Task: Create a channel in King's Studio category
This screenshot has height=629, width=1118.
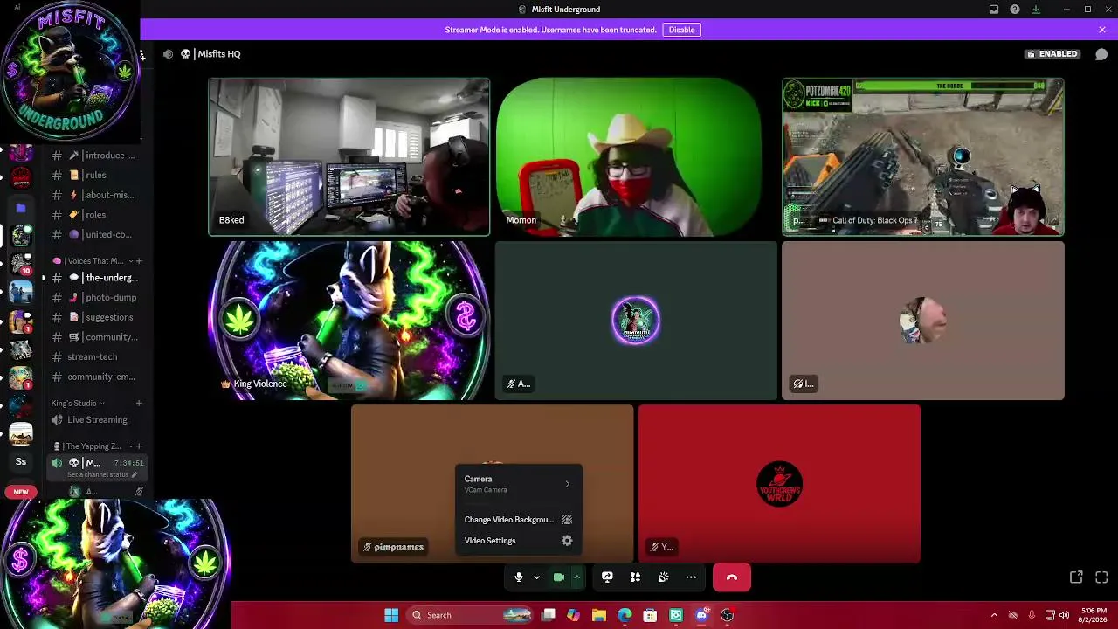Action: point(139,404)
